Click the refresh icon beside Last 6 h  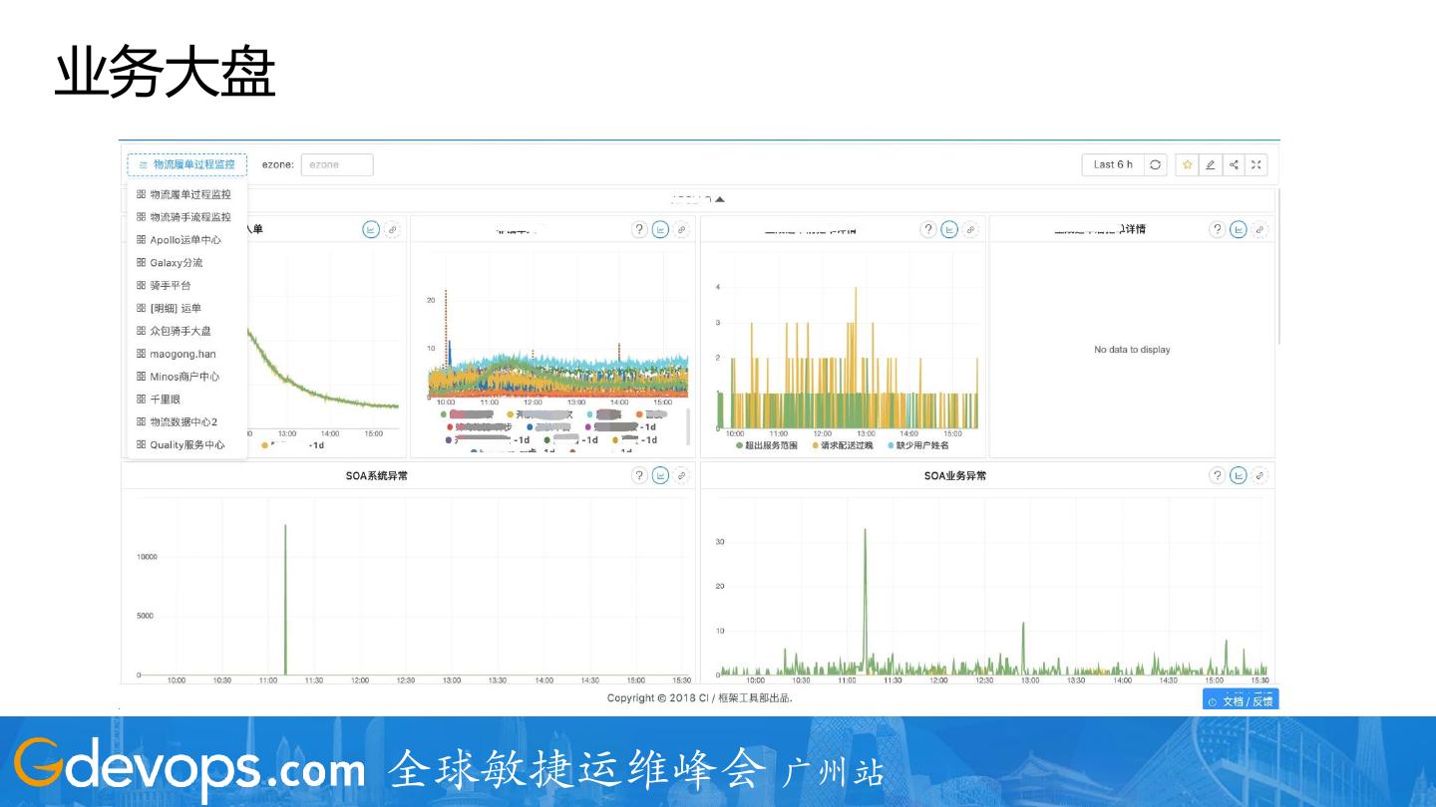(1155, 164)
